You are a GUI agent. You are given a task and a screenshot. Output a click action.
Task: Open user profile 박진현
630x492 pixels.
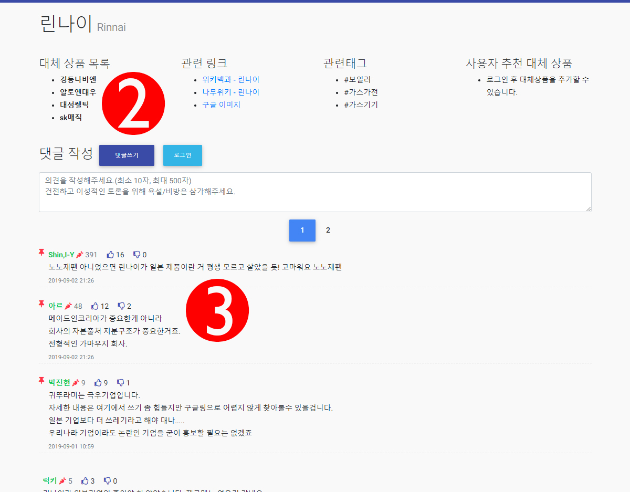click(x=59, y=383)
